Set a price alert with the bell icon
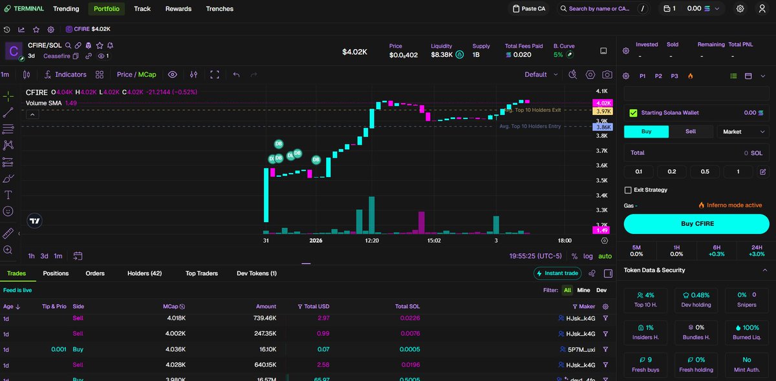Viewport: 776px width, 381px height. point(111,45)
